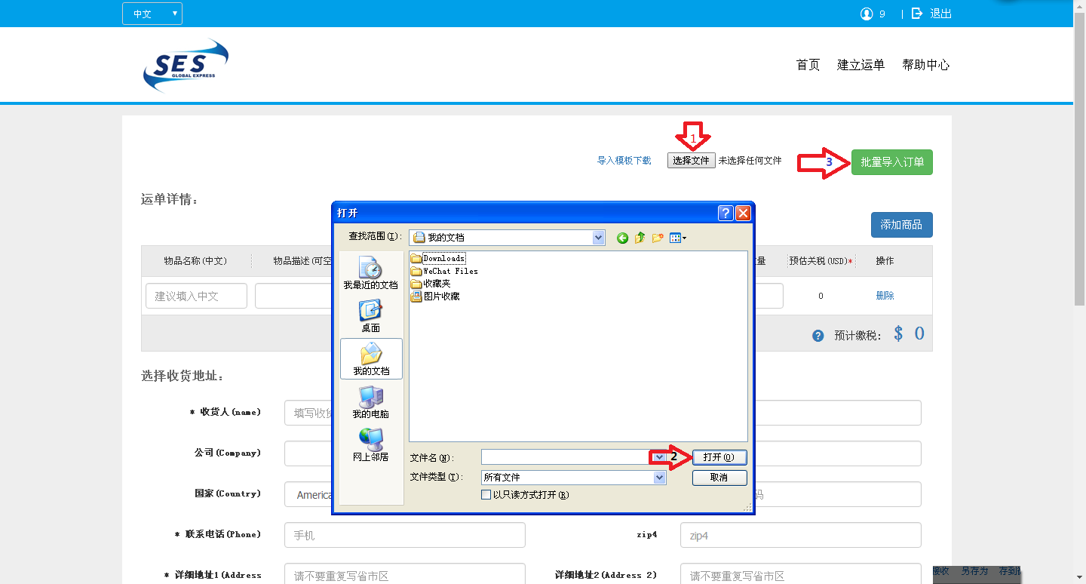Expand the 文件类型 dropdown
Image resolution: width=1086 pixels, height=584 pixels.
point(660,478)
